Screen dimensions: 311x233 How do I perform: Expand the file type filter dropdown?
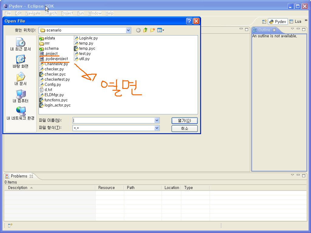[157, 128]
